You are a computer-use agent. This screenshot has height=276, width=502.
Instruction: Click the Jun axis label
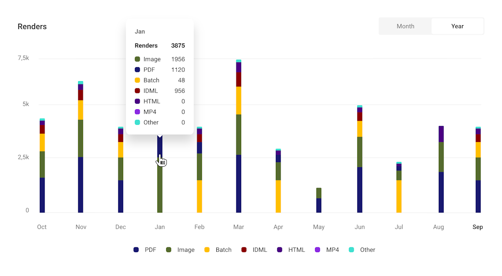[360, 227]
